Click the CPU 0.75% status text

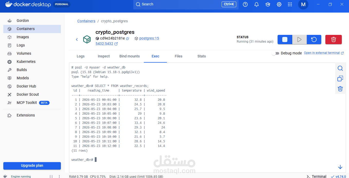pyautogui.click(x=98, y=176)
